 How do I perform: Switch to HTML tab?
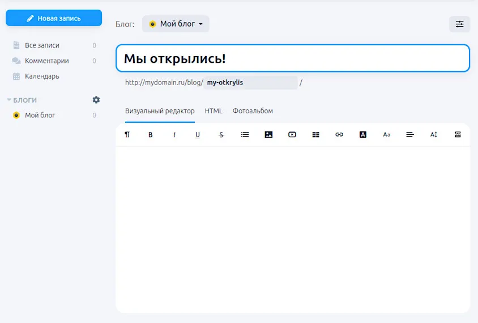coord(214,111)
